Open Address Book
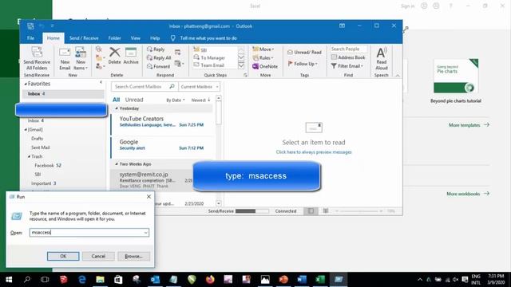 348,57
